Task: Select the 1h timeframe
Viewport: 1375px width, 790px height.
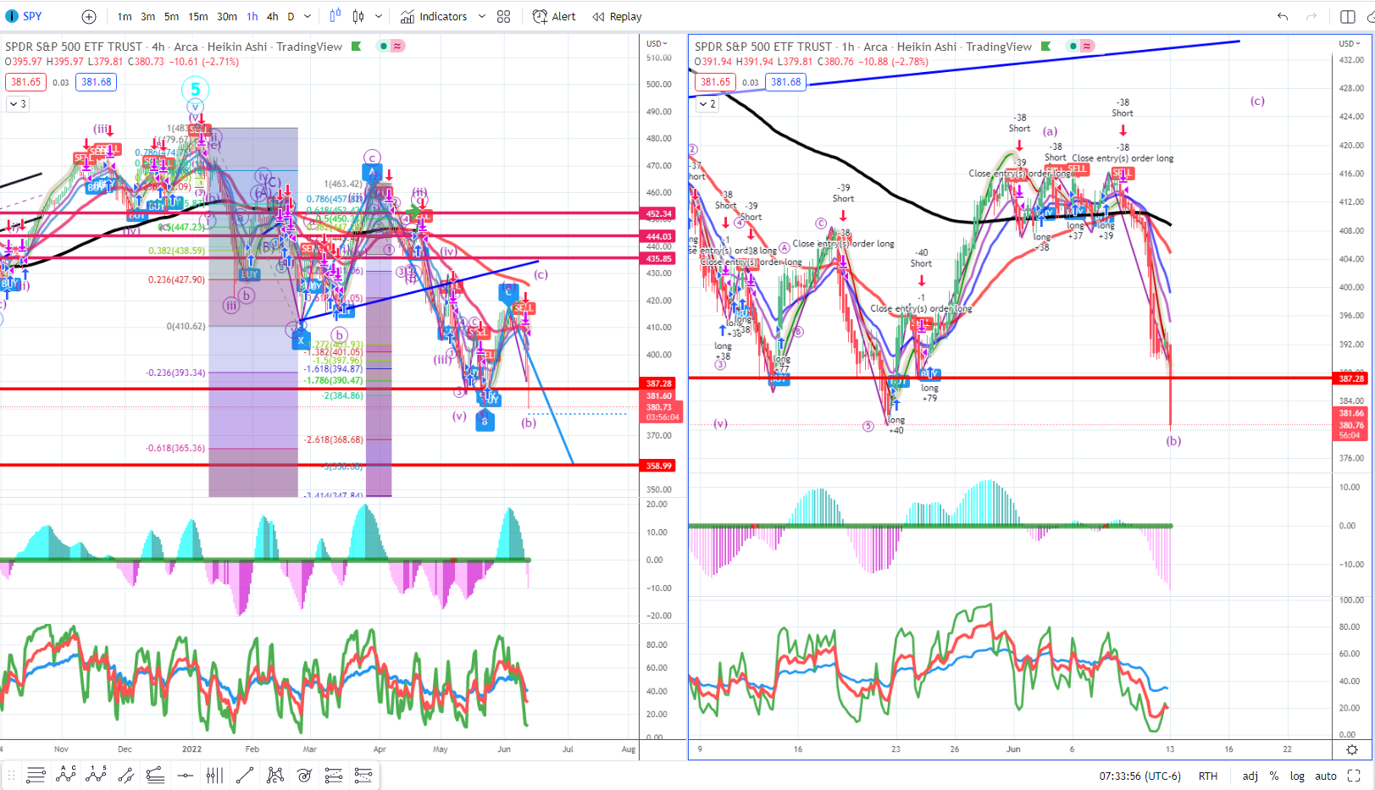Action: (252, 16)
